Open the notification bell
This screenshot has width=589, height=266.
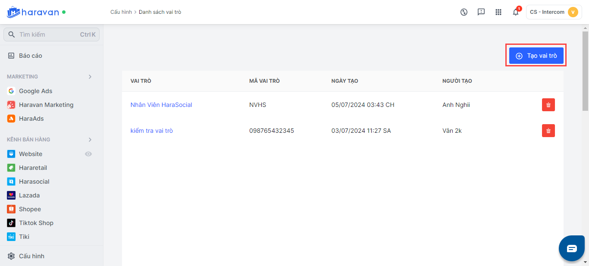click(516, 12)
